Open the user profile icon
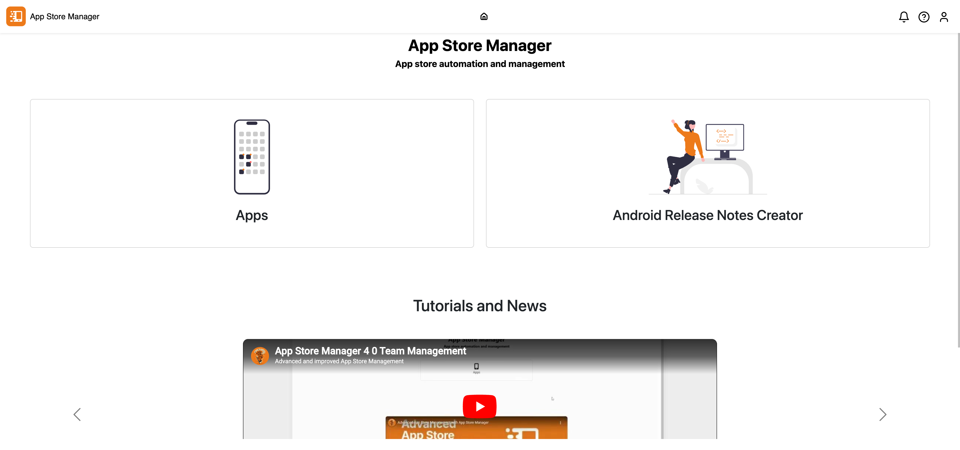Image resolution: width=960 pixels, height=450 pixels. pos(943,17)
